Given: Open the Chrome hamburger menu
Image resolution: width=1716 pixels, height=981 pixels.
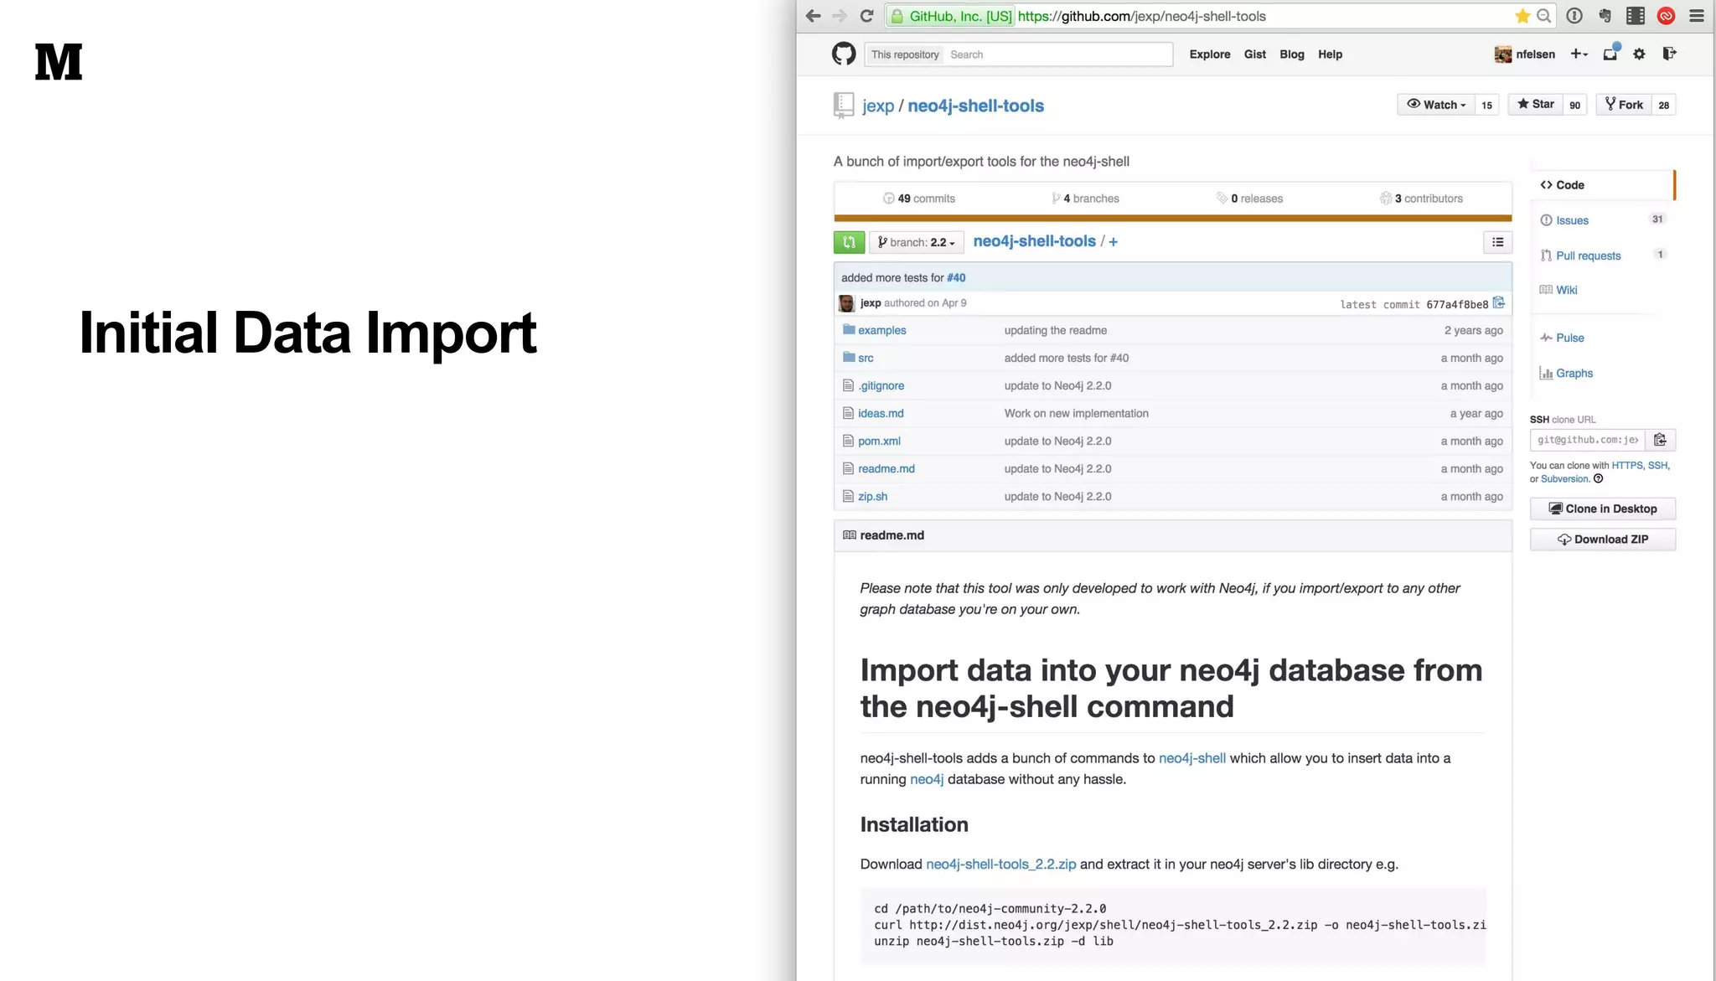Looking at the screenshot, I should pos(1697,16).
